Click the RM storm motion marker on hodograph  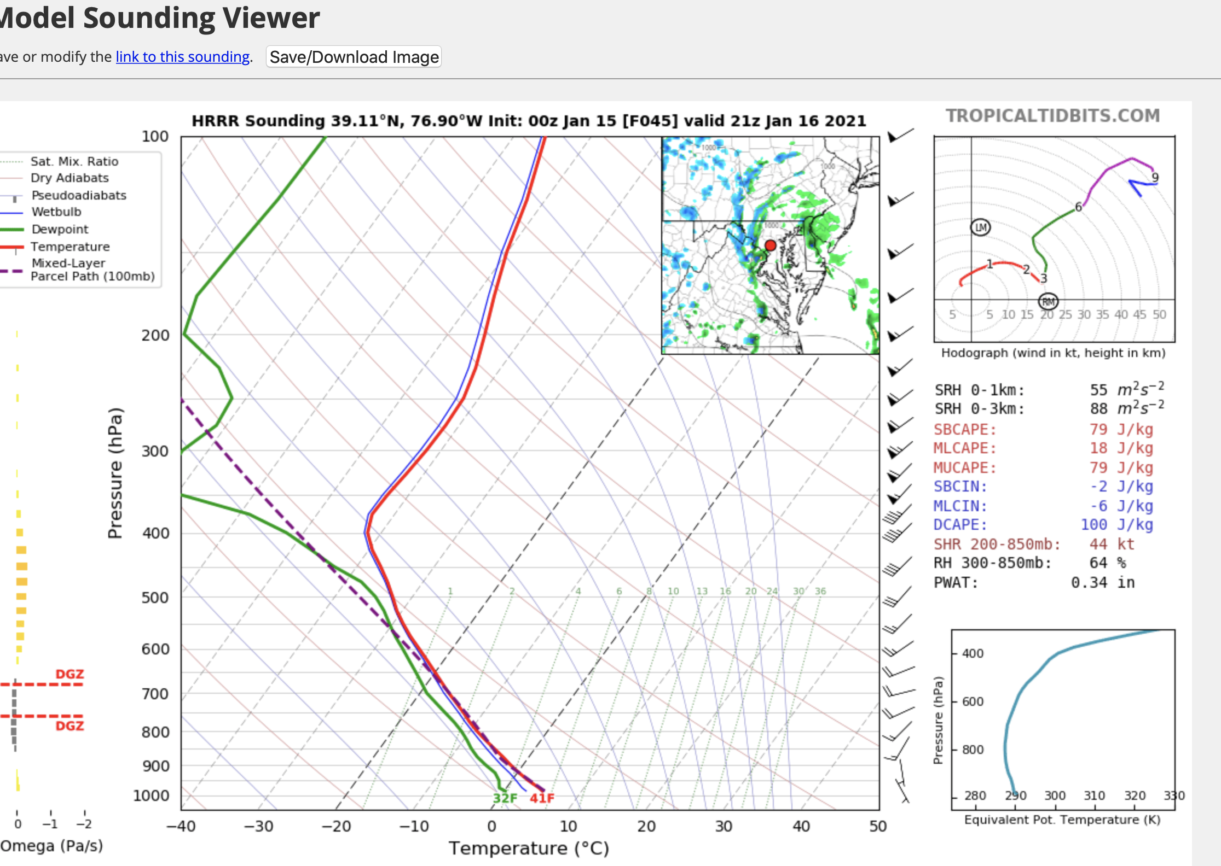1048,301
